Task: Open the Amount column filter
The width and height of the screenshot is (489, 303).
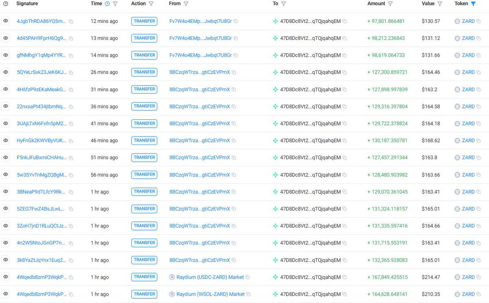Action: [390, 4]
